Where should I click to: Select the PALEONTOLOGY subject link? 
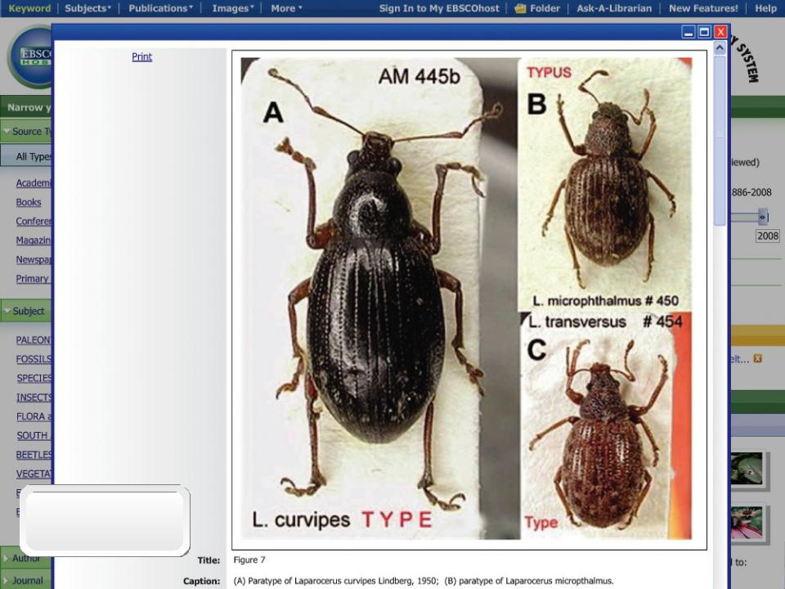click(34, 340)
